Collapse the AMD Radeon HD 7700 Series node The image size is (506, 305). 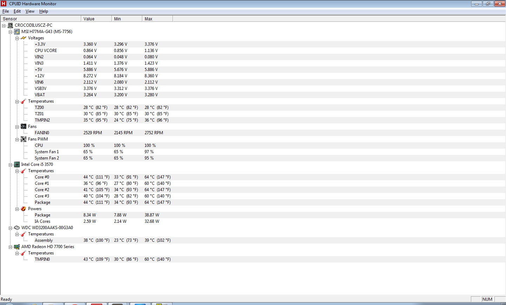[x=10, y=247]
